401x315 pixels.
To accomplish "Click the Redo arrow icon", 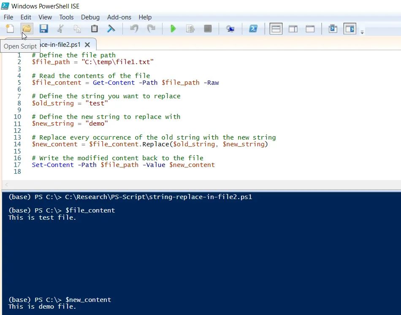I will click(151, 28).
